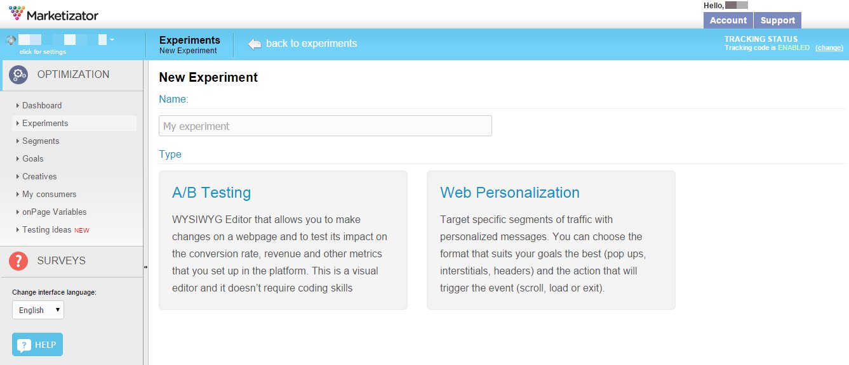Viewport: 849px width, 365px height.
Task: Open the Support tab
Action: [x=777, y=20]
